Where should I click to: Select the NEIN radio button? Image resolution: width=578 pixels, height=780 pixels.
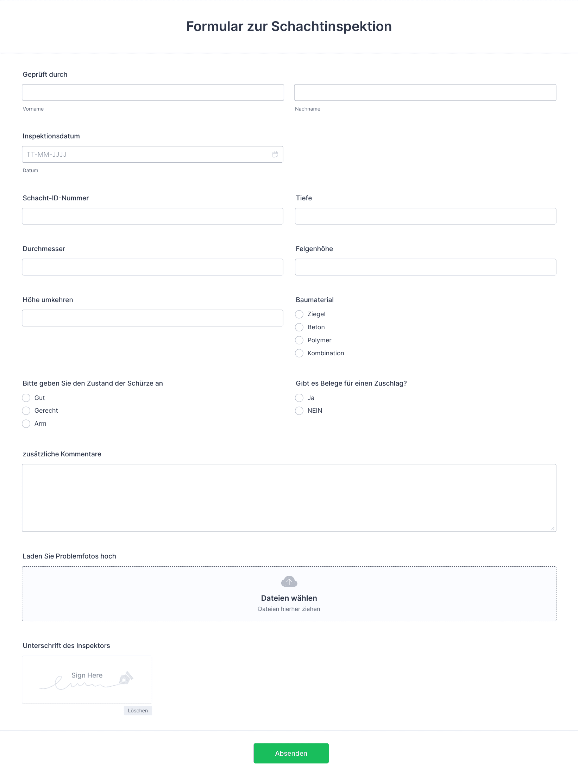[299, 411]
